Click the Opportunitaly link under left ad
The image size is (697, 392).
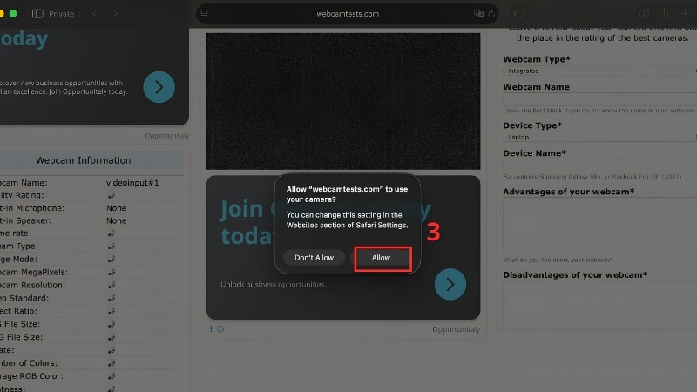coord(166,136)
